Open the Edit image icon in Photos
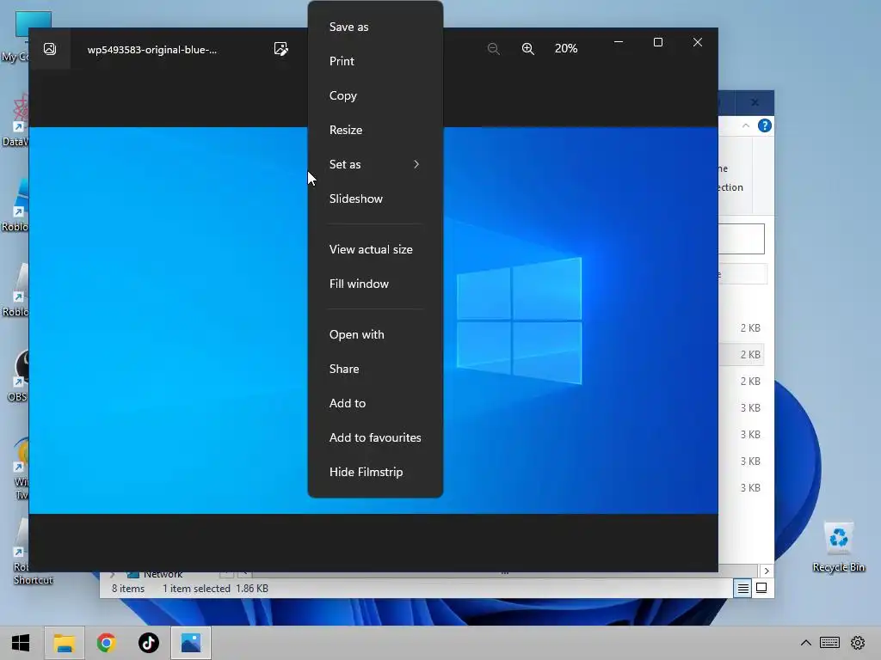The image size is (881, 660). (281, 49)
